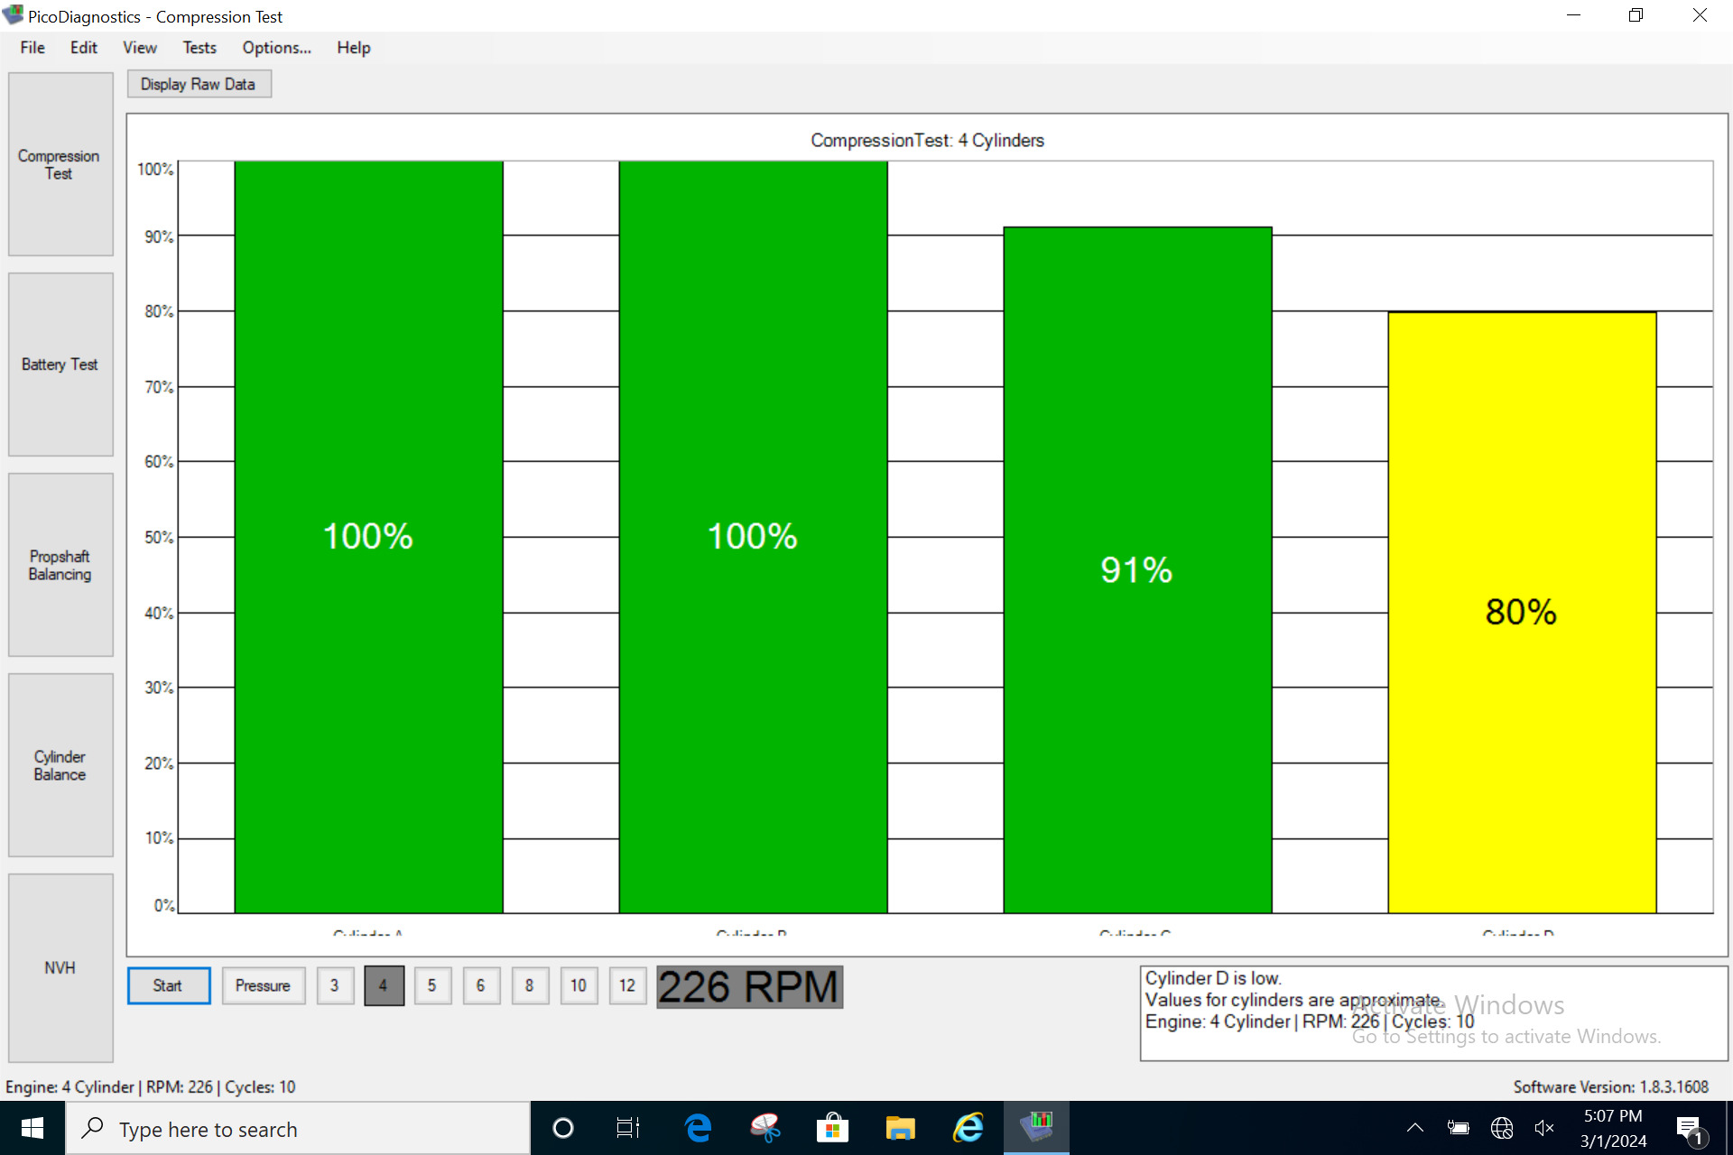Toggle the Pressure button
The height and width of the screenshot is (1155, 1733).
click(x=263, y=985)
